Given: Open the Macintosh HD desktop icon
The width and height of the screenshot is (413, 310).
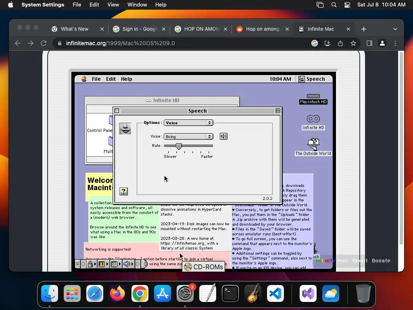Looking at the screenshot, I should 313,99.
